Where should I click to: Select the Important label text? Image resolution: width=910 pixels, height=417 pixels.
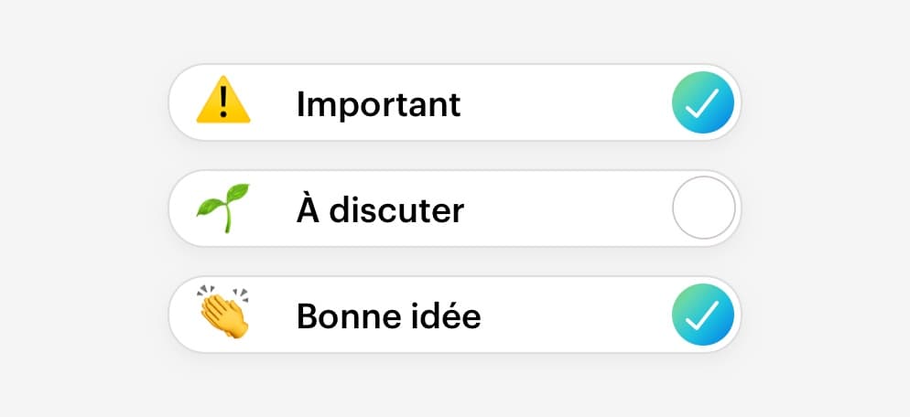(378, 104)
